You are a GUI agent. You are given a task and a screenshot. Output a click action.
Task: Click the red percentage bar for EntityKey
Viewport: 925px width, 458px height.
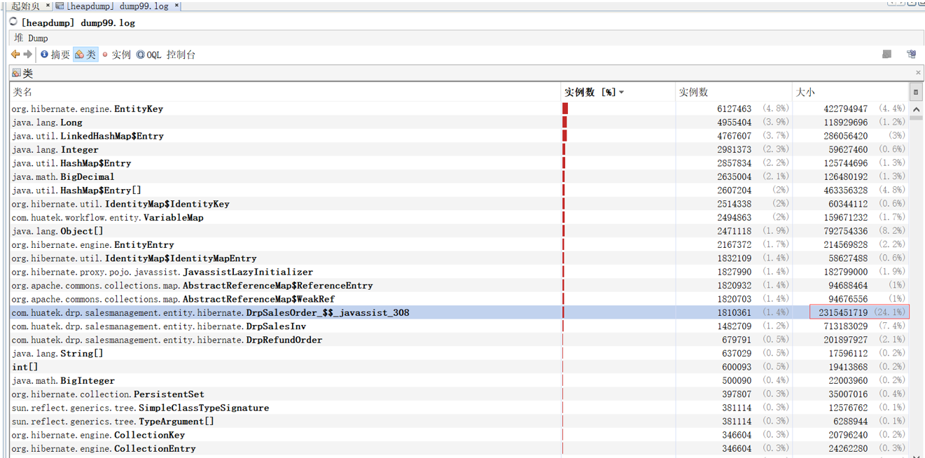[x=565, y=109]
